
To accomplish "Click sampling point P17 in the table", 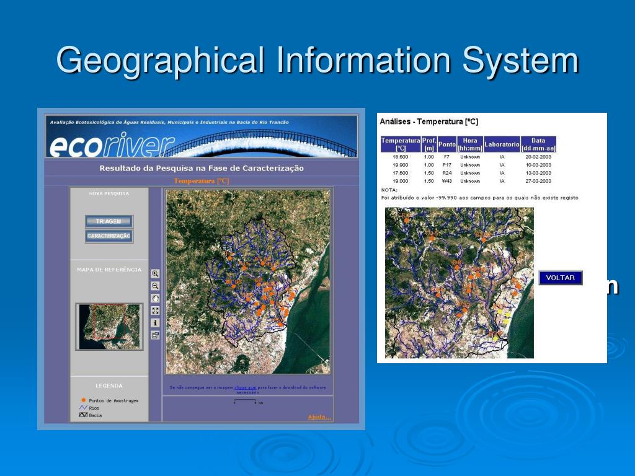I will tap(446, 165).
